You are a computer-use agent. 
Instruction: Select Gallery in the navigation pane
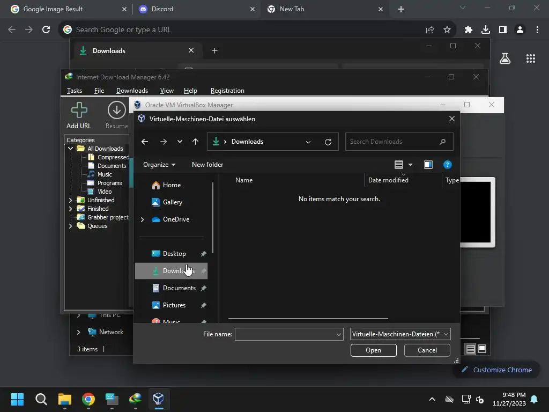(x=172, y=202)
